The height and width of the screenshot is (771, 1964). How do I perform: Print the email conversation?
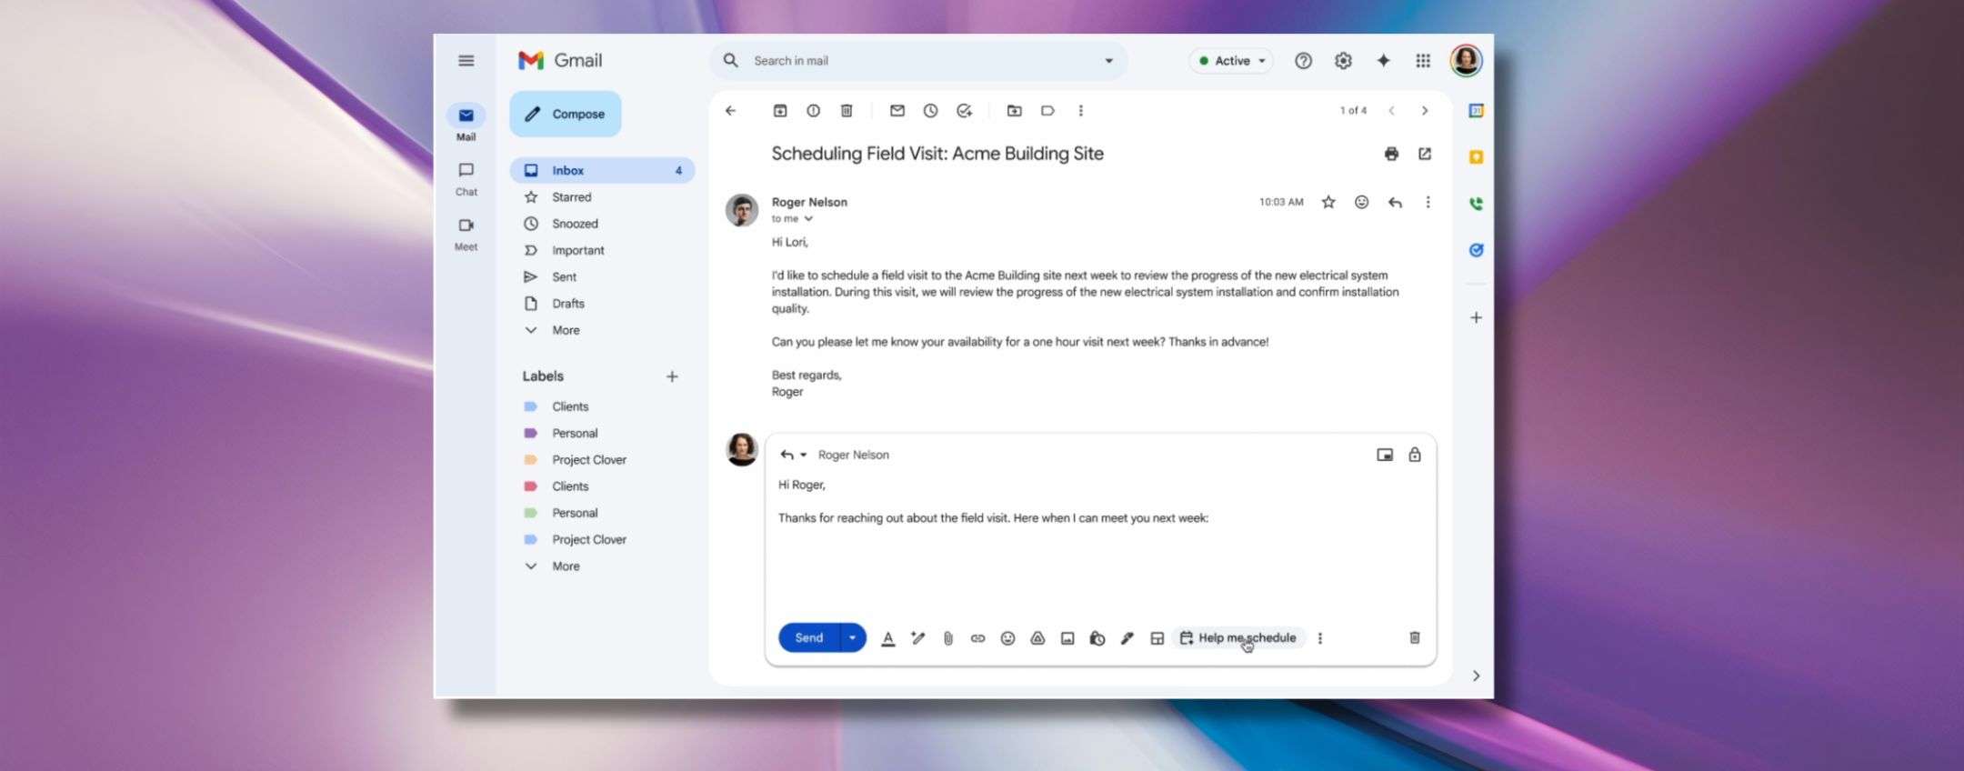pos(1391,154)
